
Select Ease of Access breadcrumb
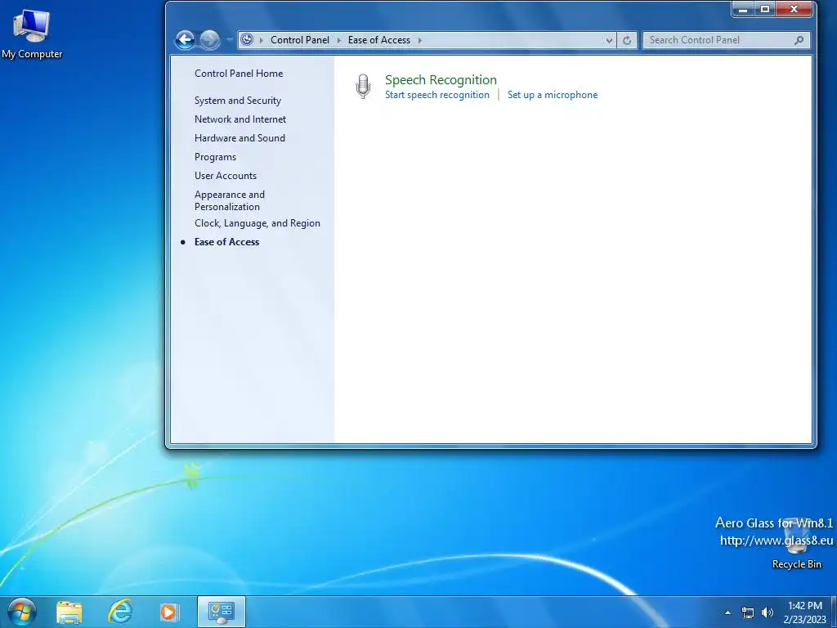pos(379,40)
